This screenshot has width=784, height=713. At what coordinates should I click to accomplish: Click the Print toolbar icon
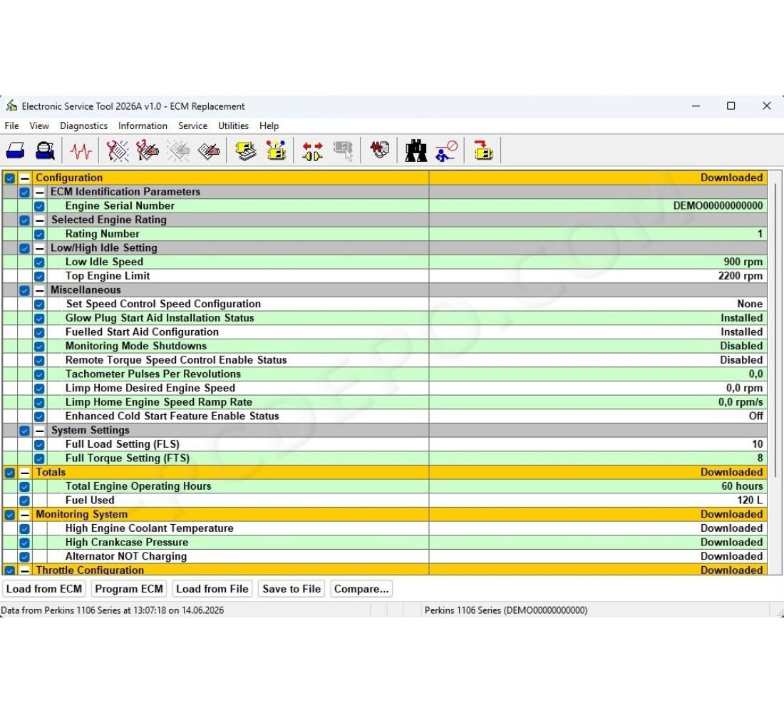tap(15, 150)
